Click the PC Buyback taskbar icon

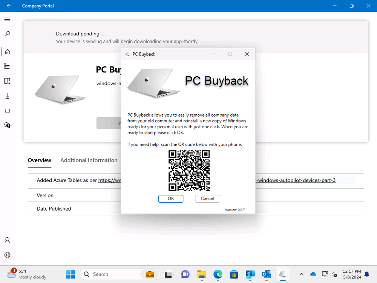coord(283,274)
